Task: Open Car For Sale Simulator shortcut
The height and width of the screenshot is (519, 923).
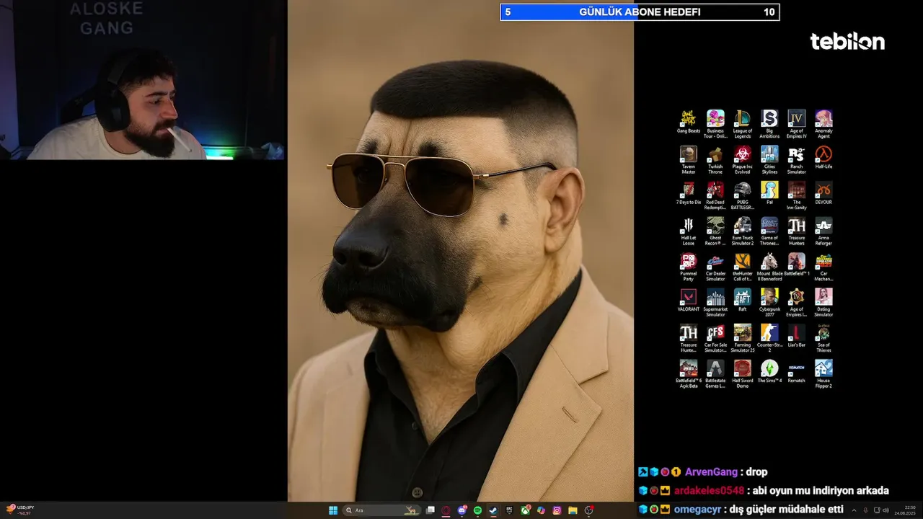Action: (715, 338)
